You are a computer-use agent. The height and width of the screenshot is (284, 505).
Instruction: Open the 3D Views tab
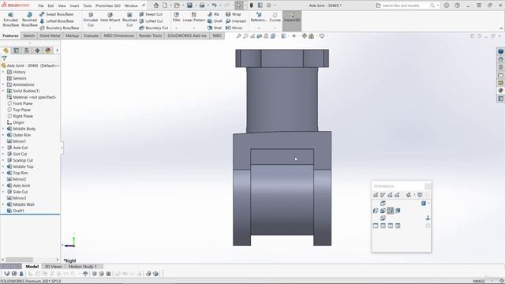coord(53,267)
